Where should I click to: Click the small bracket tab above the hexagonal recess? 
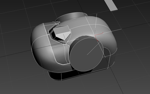pos(57,23)
